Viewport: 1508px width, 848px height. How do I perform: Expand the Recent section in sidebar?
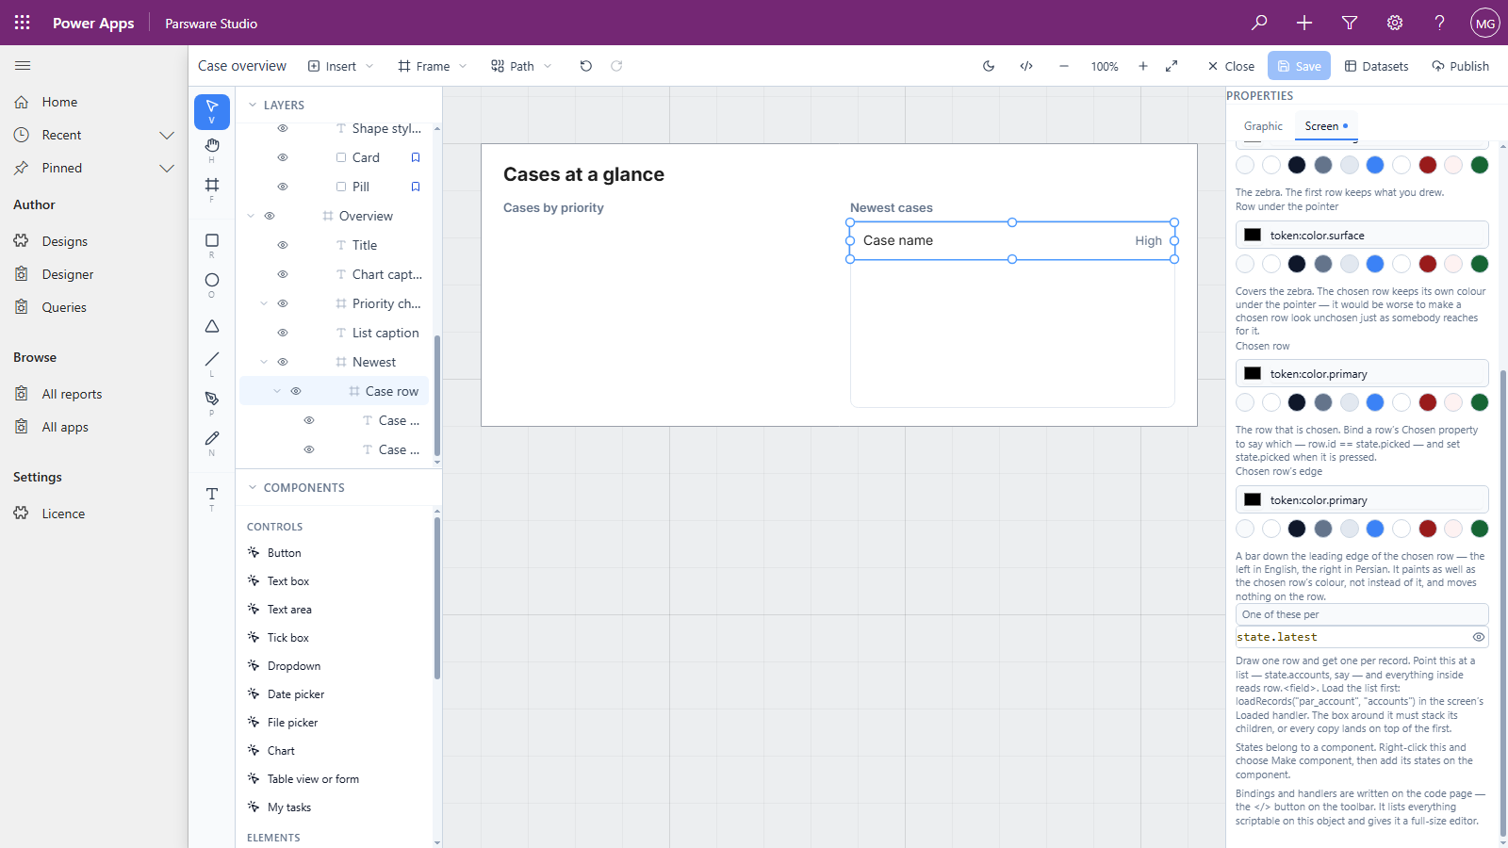tap(167, 135)
